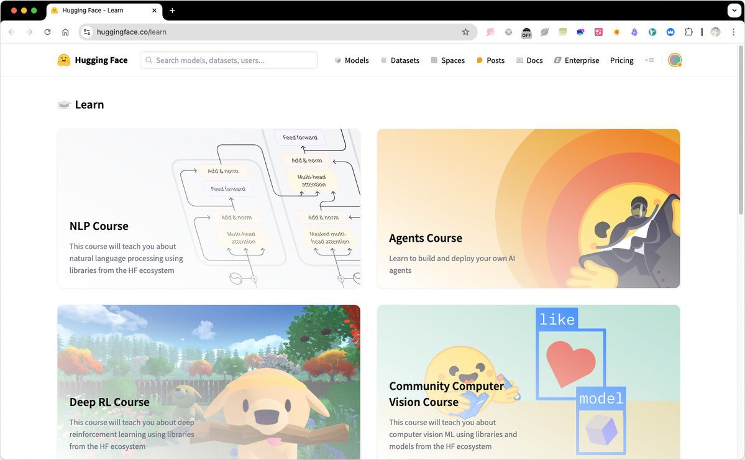
Task: Go forward to the next page
Action: [29, 32]
